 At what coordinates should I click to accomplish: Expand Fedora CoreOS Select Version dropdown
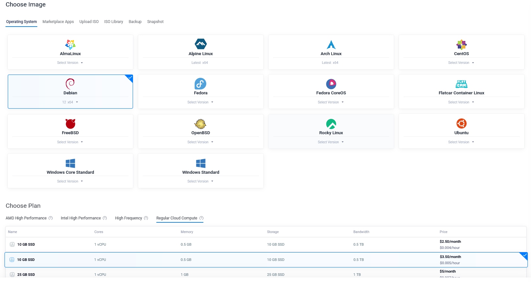point(331,102)
